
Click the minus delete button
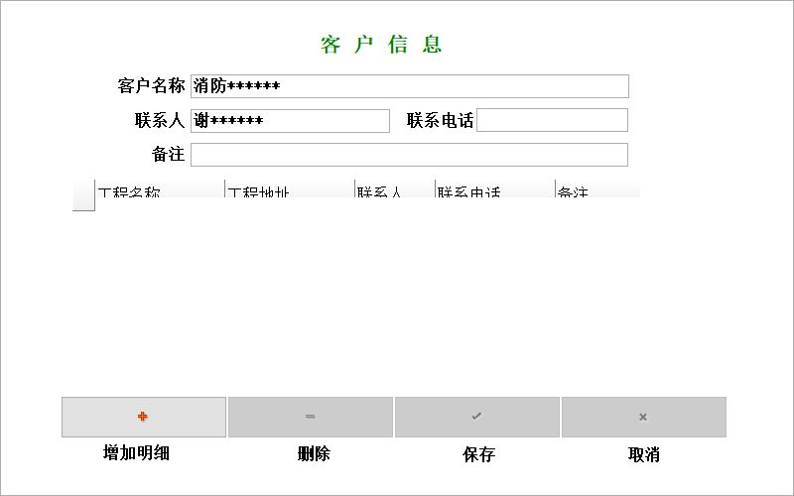click(x=311, y=417)
